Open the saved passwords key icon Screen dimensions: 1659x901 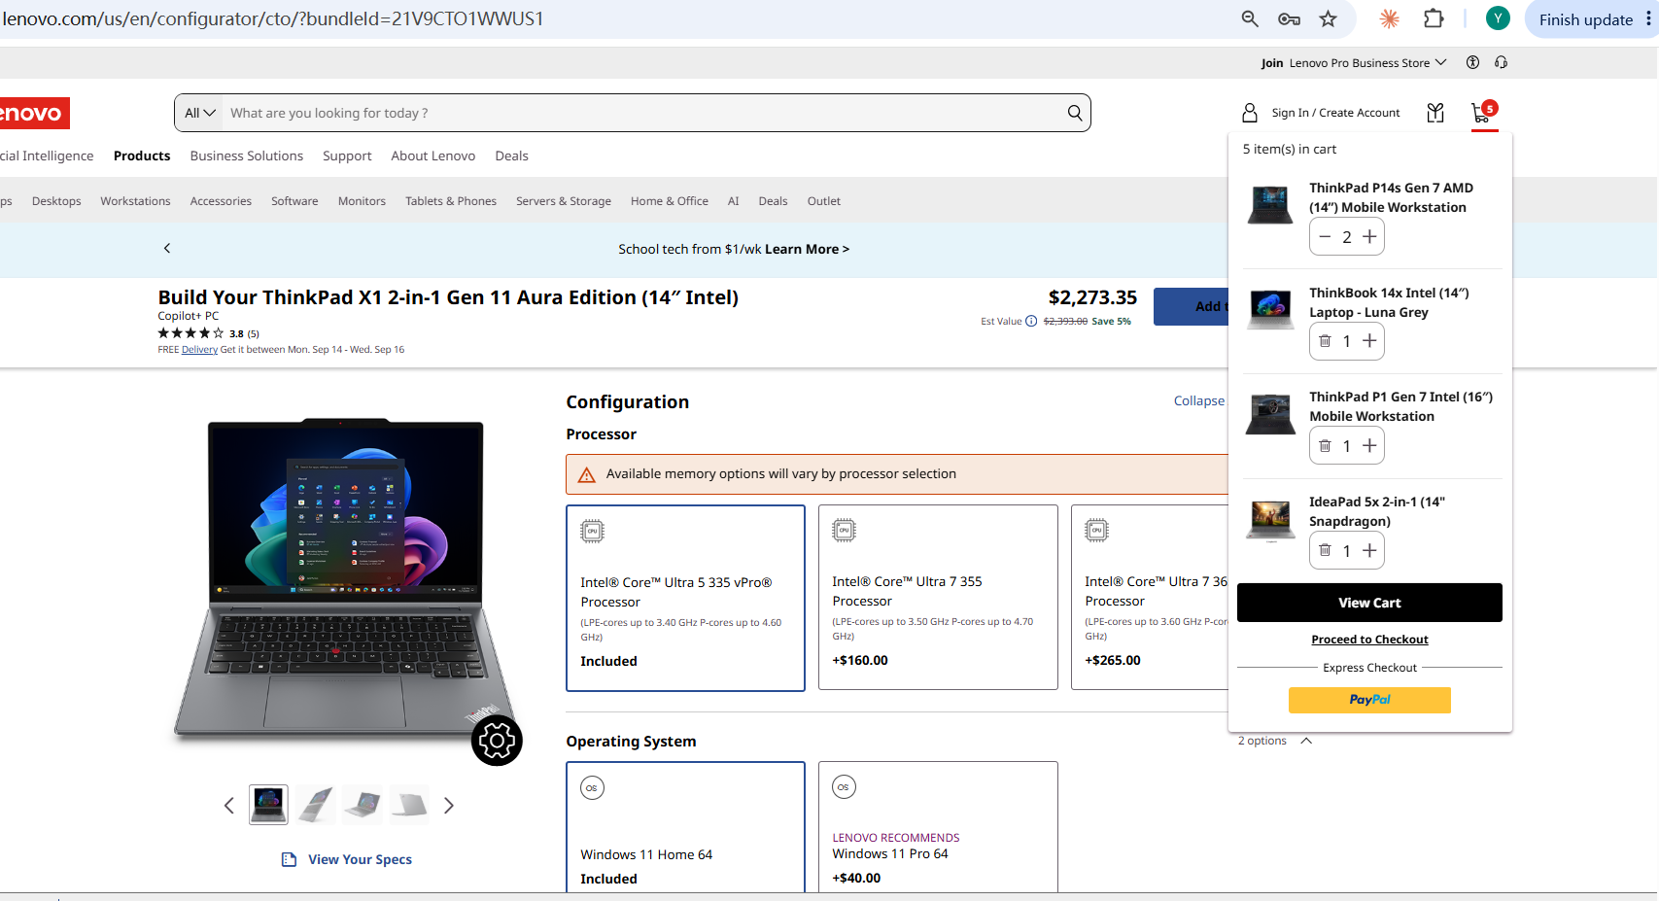coord(1289,18)
